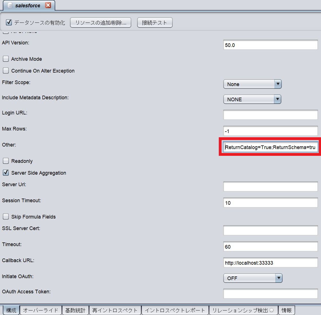Image resolution: width=321 pixels, height=315 pixels.
Task: Edit the Session Timeout field
Action: pyautogui.click(x=270, y=203)
